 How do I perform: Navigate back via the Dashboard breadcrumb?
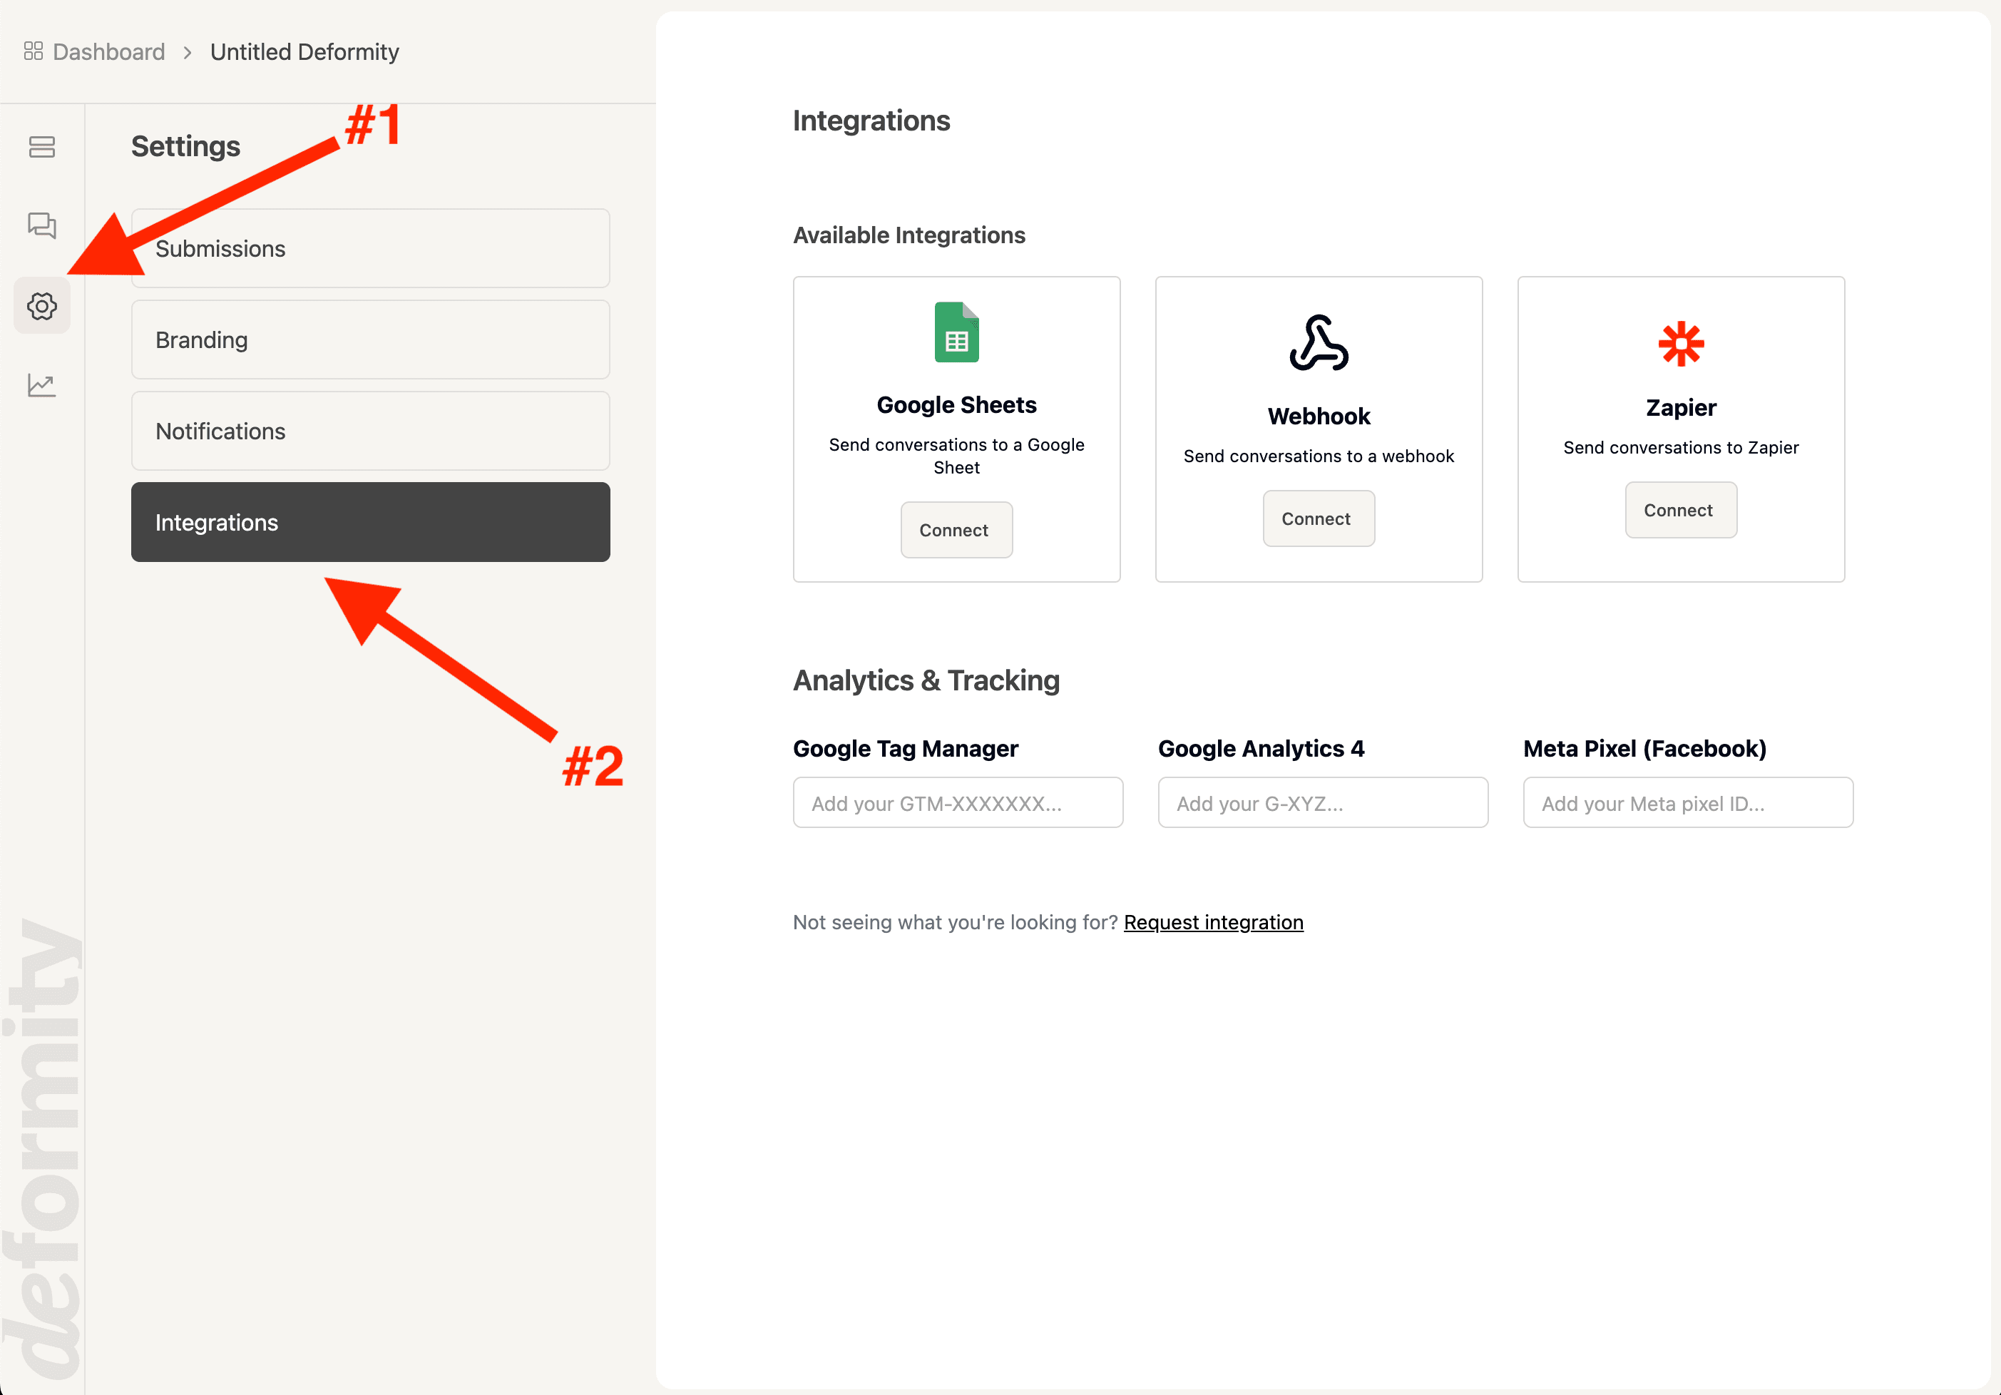pos(107,51)
